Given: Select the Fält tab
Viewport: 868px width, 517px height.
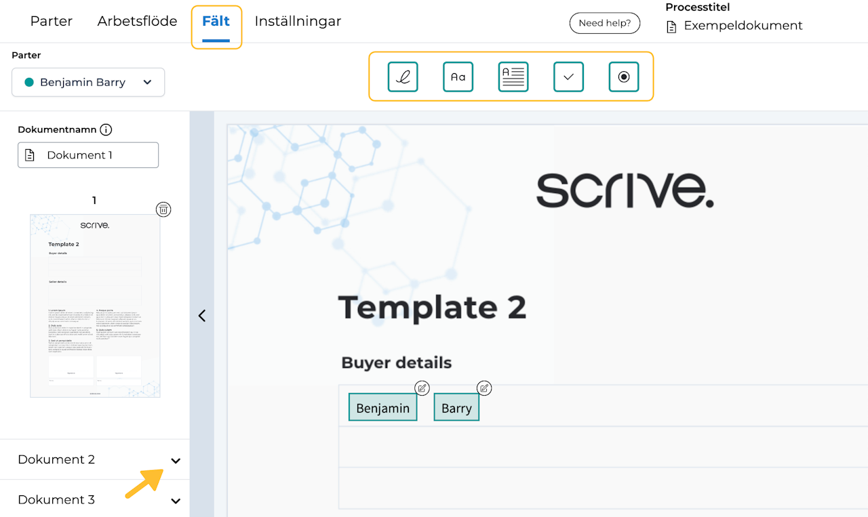Looking at the screenshot, I should click(216, 21).
